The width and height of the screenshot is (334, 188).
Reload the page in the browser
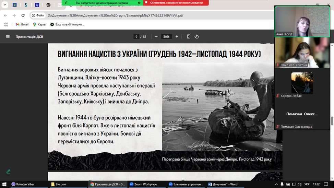click(x=23, y=15)
